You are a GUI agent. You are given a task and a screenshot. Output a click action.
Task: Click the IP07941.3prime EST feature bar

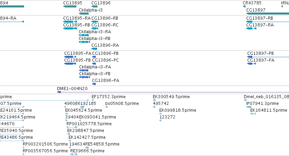pos(249,107)
